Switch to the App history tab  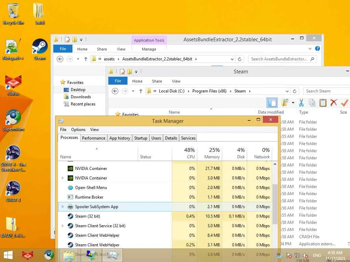click(120, 138)
